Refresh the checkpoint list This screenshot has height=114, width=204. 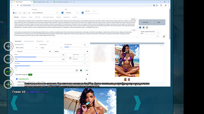[62, 13]
